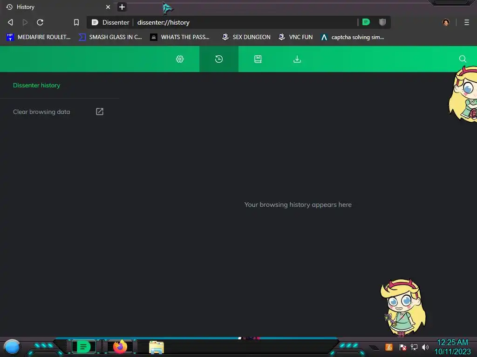Switch to the Bookmarks tab icon
The width and height of the screenshot is (477, 357).
[x=258, y=59]
